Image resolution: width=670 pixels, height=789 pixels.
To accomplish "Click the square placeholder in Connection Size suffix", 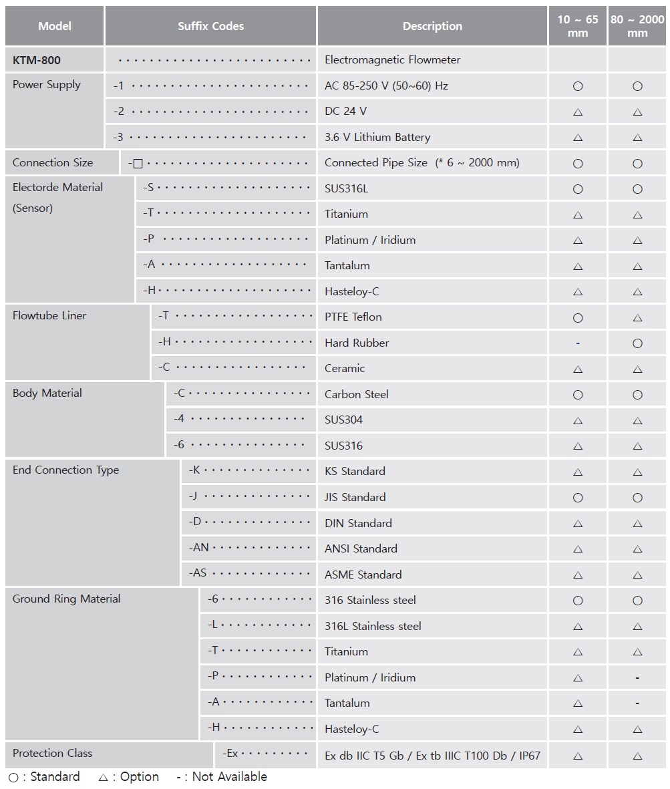I will (x=138, y=164).
